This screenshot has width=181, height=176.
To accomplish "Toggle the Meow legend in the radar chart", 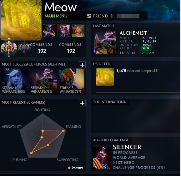I will [x=76, y=168].
